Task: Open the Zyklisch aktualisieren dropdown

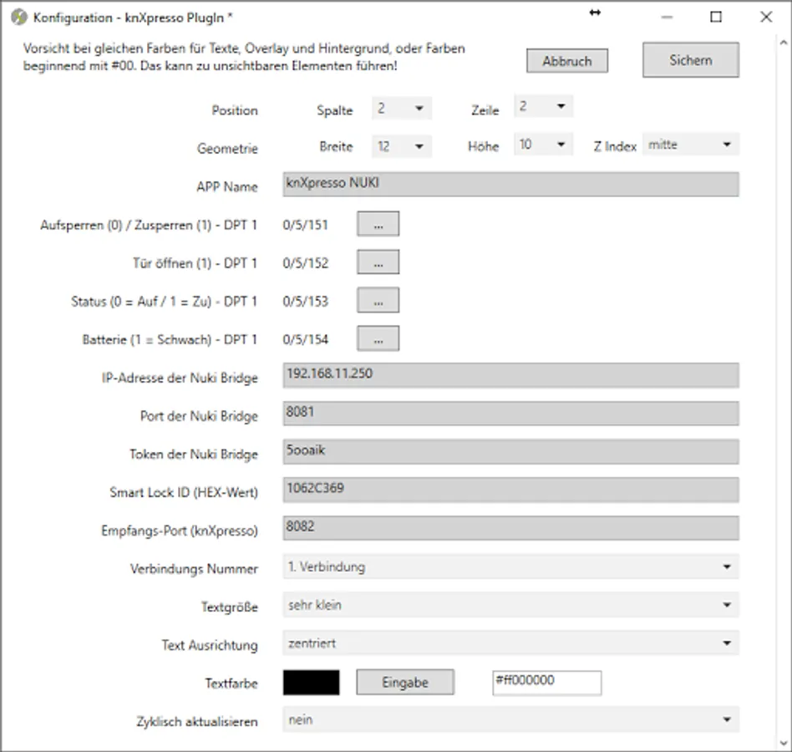Action: 510,719
